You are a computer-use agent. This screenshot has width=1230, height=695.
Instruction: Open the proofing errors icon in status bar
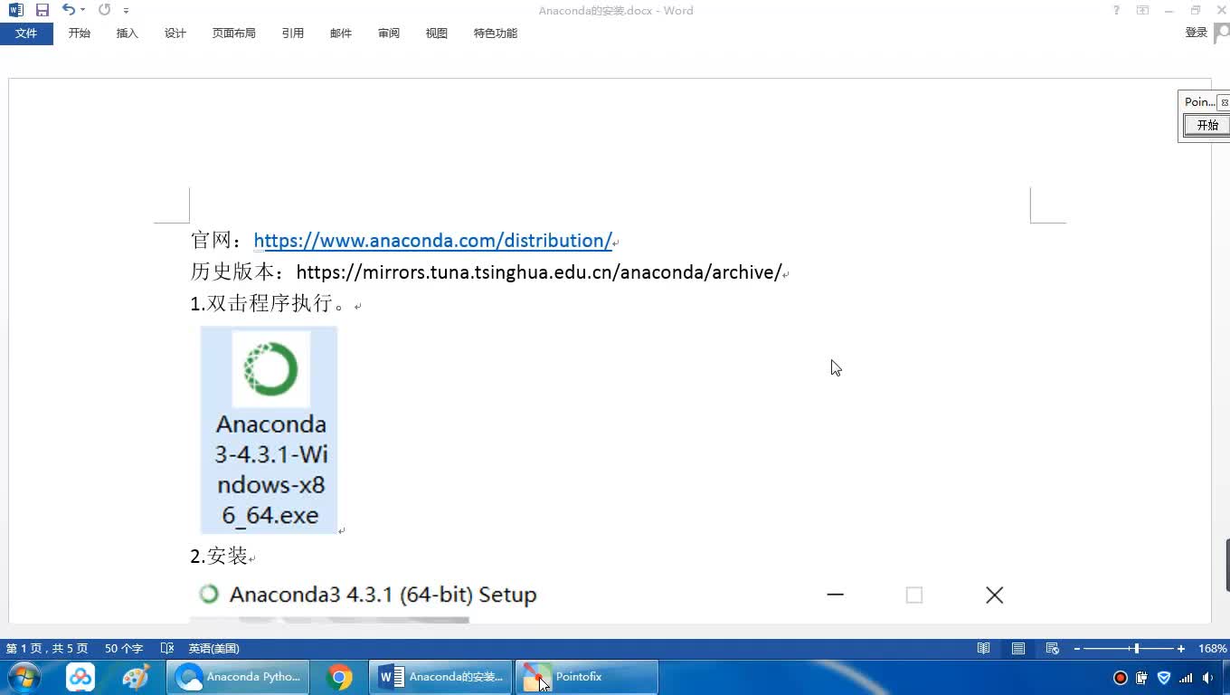(166, 649)
